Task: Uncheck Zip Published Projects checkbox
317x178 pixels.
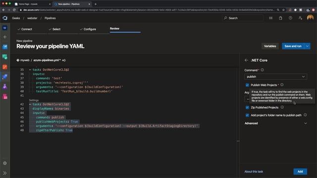Action: coord(247,107)
